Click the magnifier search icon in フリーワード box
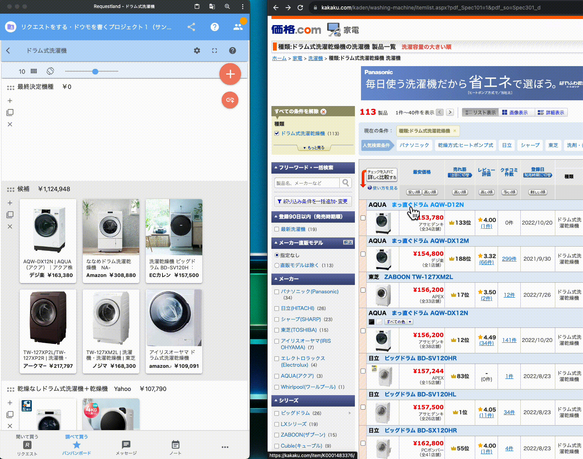The width and height of the screenshot is (583, 459). coord(345,183)
